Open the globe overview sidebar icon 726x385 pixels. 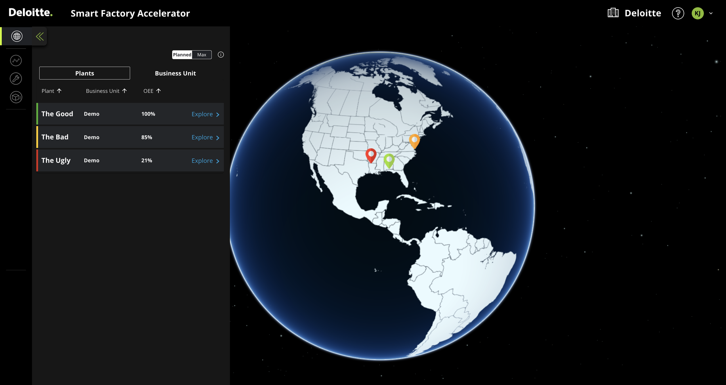click(x=17, y=36)
